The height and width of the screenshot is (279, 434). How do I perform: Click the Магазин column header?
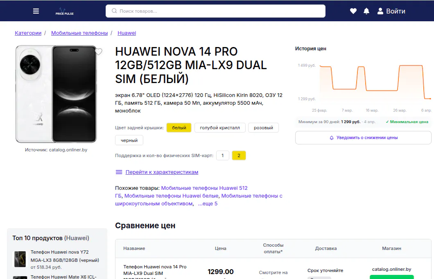tap(391, 248)
